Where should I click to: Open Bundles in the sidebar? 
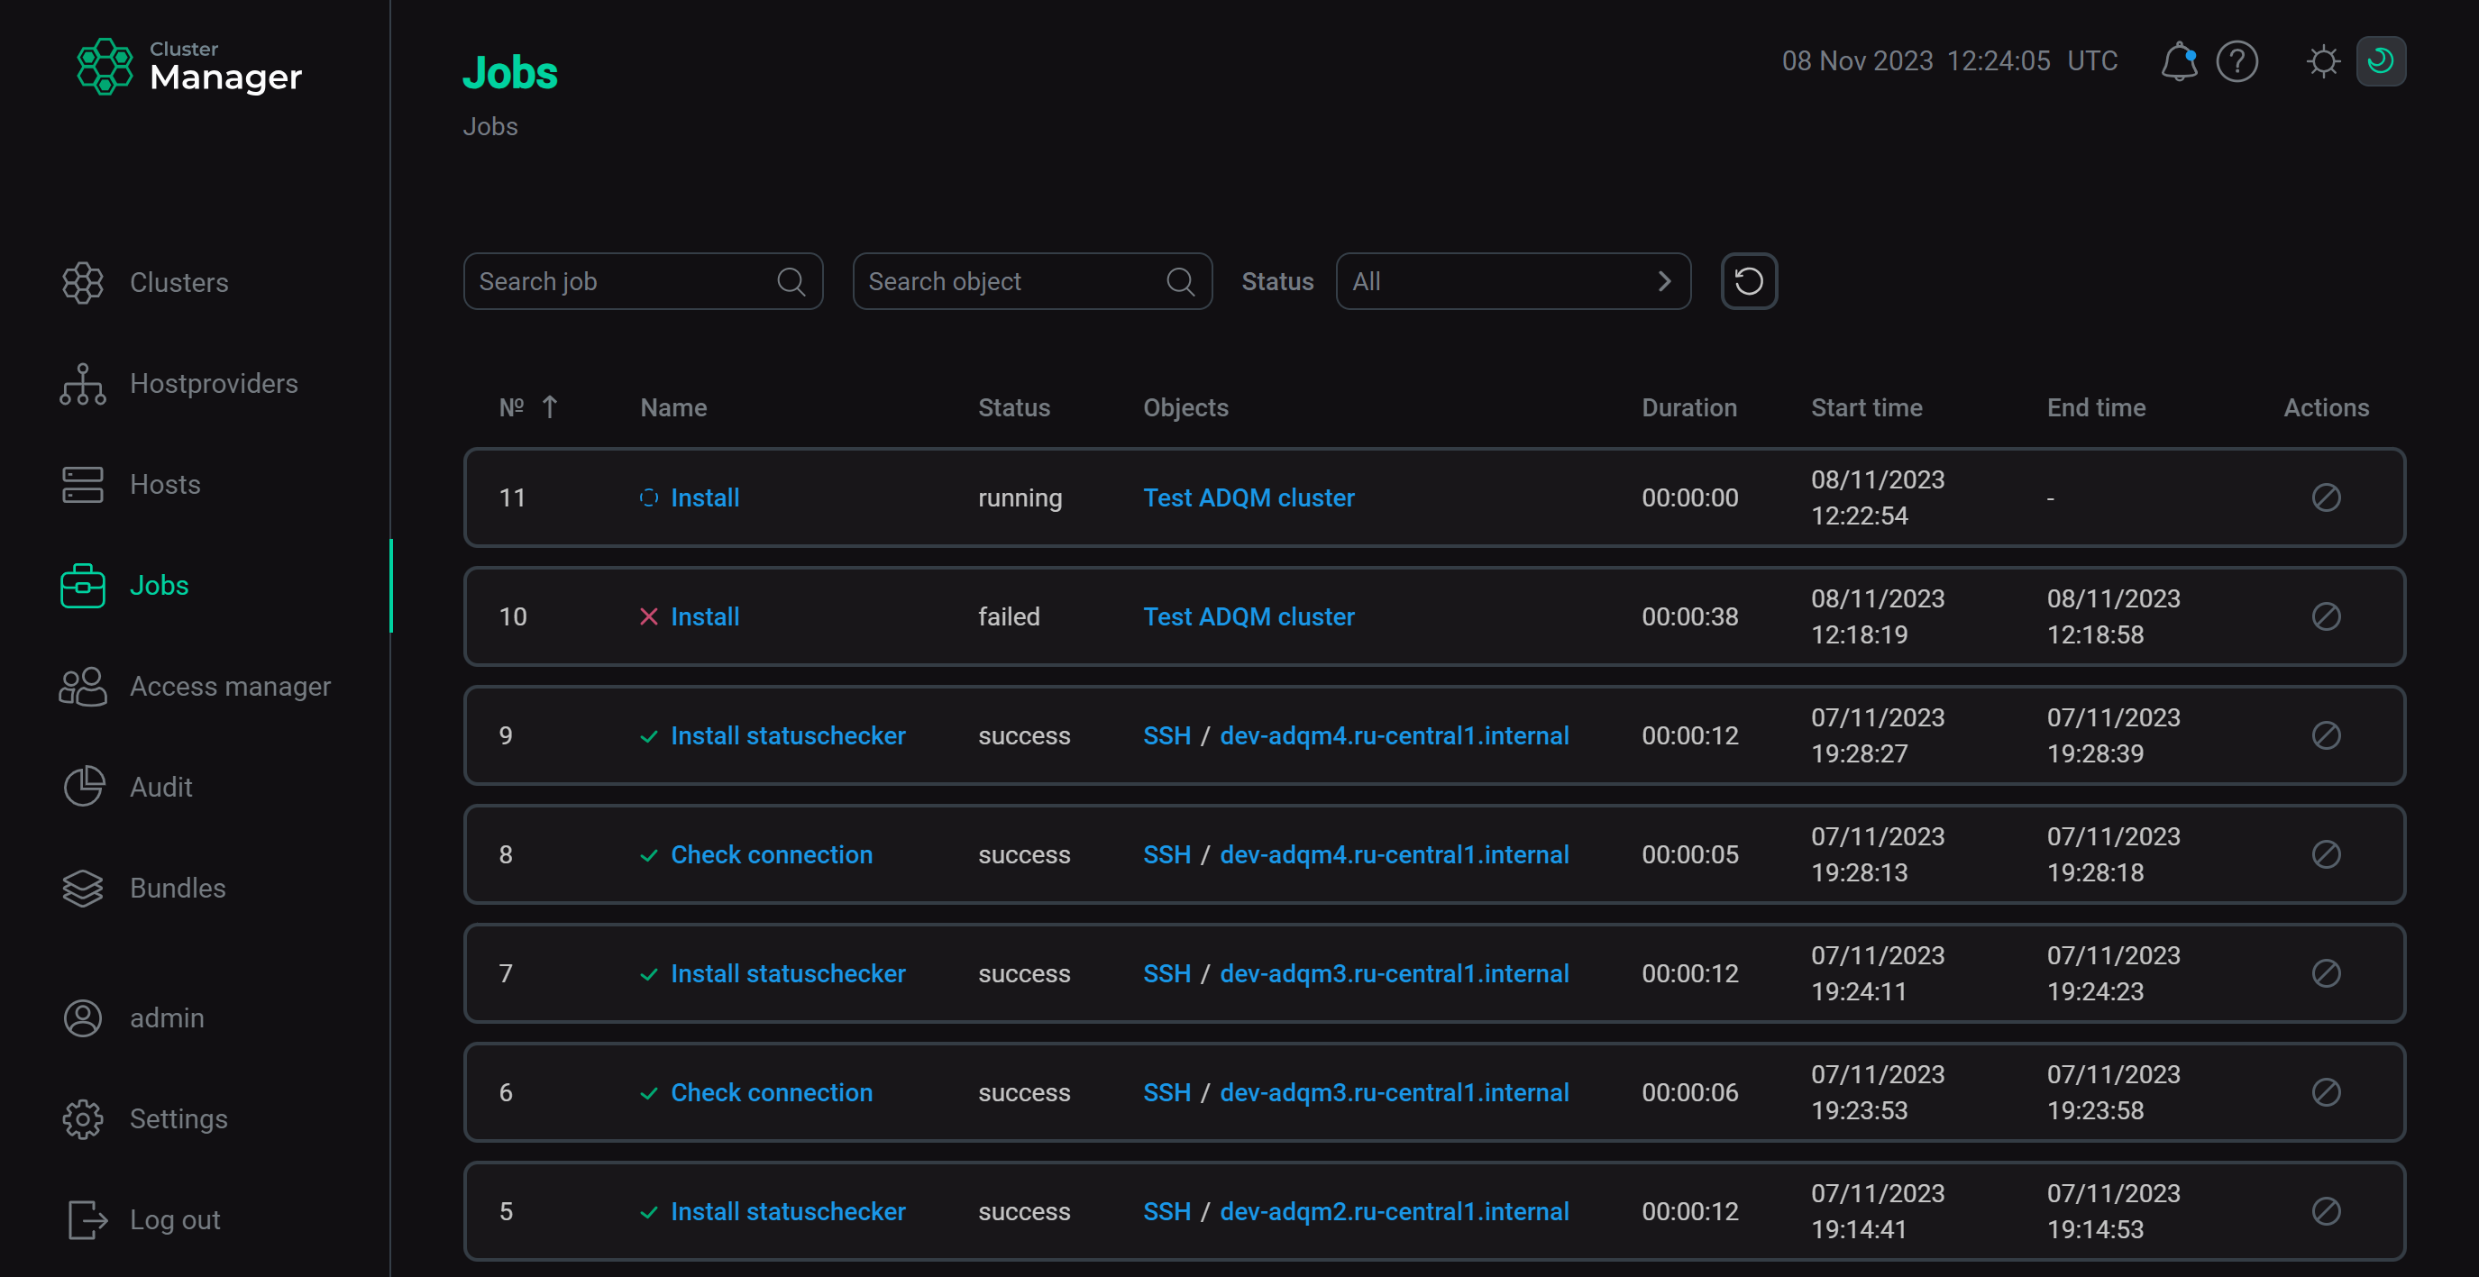(144, 888)
